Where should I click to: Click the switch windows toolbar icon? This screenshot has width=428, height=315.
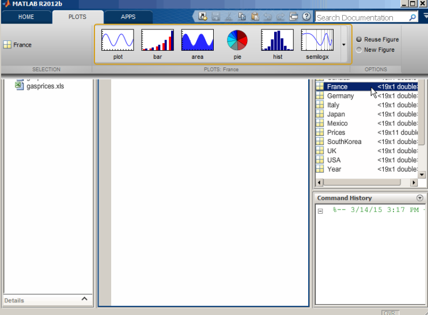[294, 17]
